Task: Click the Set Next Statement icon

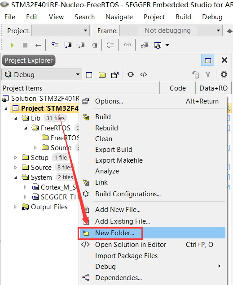Action: [110, 45]
